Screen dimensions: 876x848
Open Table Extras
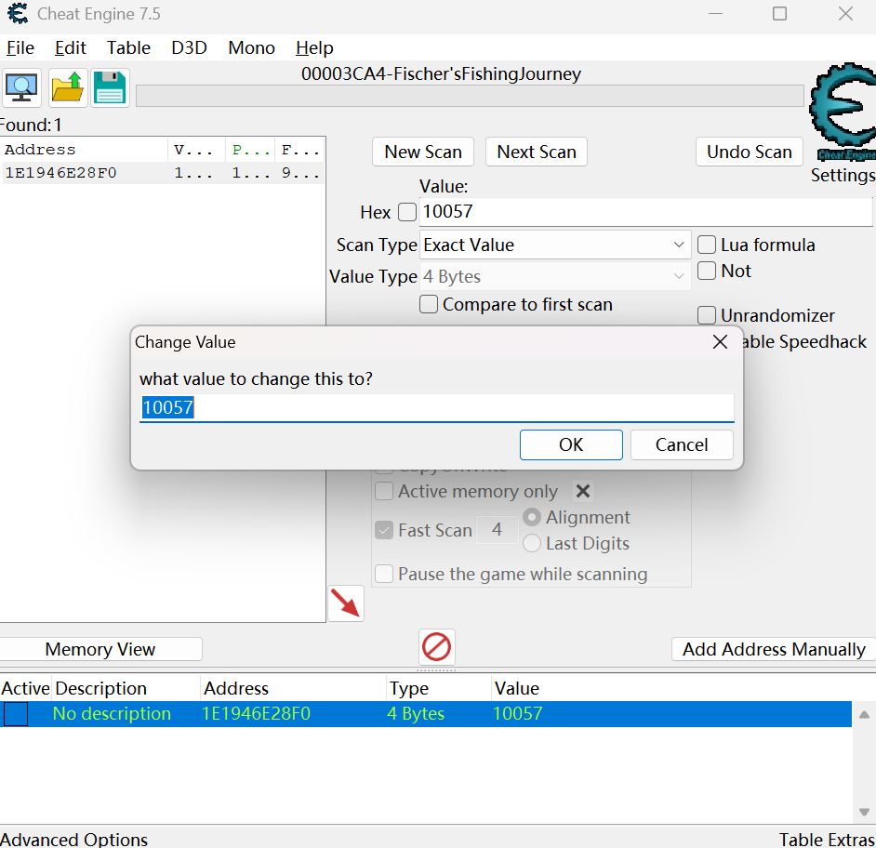(827, 839)
